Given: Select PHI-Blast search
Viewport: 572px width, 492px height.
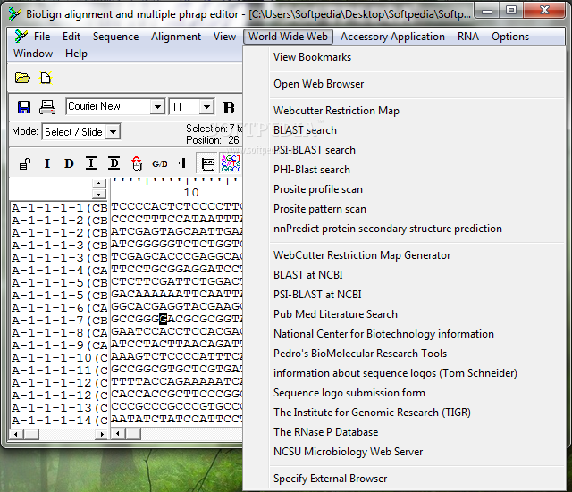Looking at the screenshot, I should (x=405, y=170).
